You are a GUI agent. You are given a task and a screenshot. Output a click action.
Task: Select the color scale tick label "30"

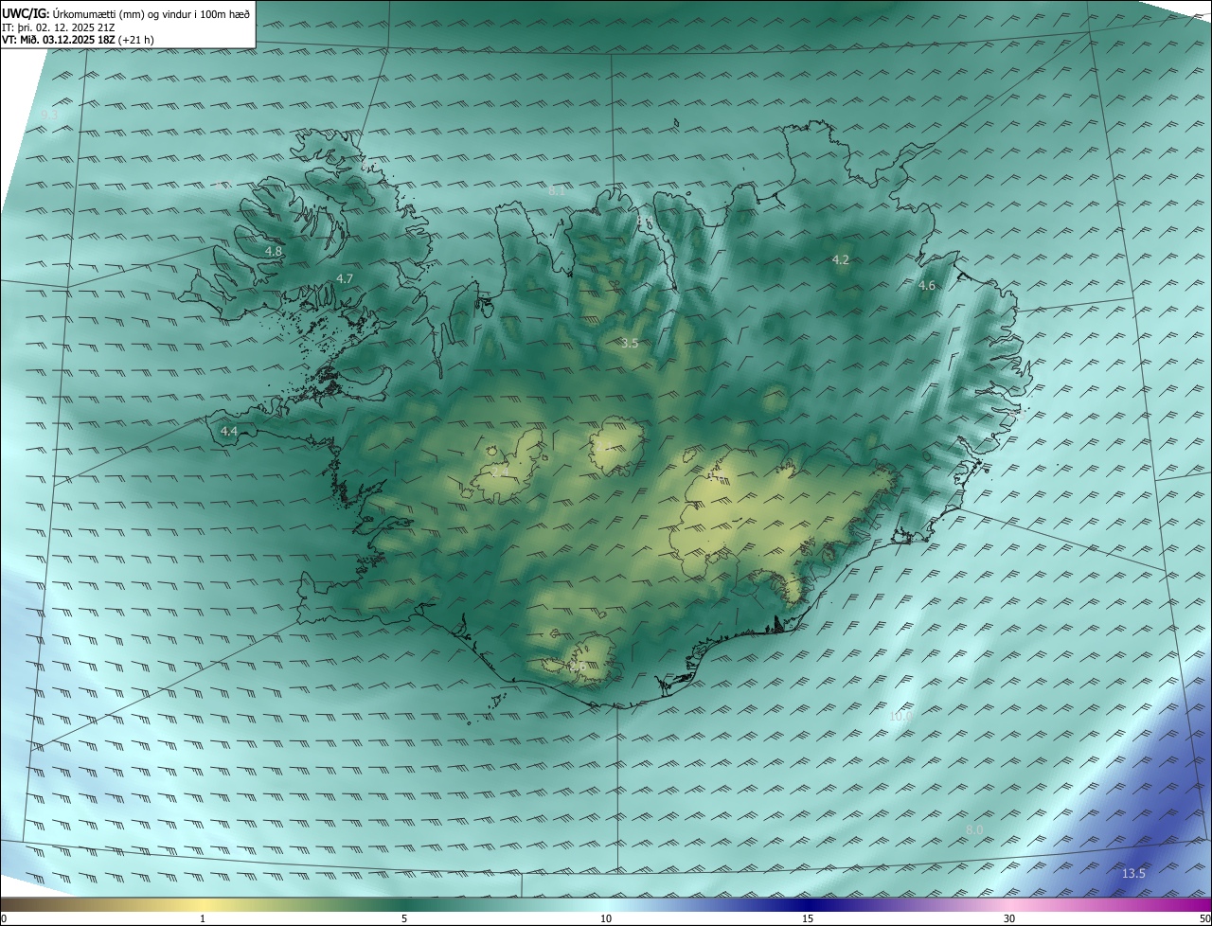pyautogui.click(x=1009, y=918)
